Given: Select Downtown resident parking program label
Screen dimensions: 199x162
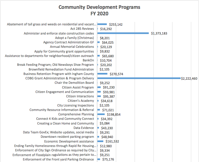Looking at the screenshot, I should point(67,137).
